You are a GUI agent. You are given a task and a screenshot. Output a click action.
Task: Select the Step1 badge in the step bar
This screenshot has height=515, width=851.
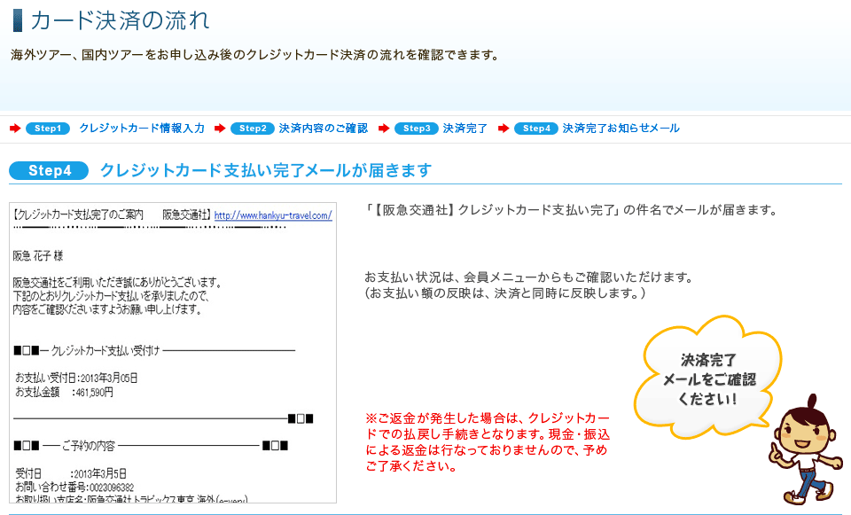(x=48, y=129)
